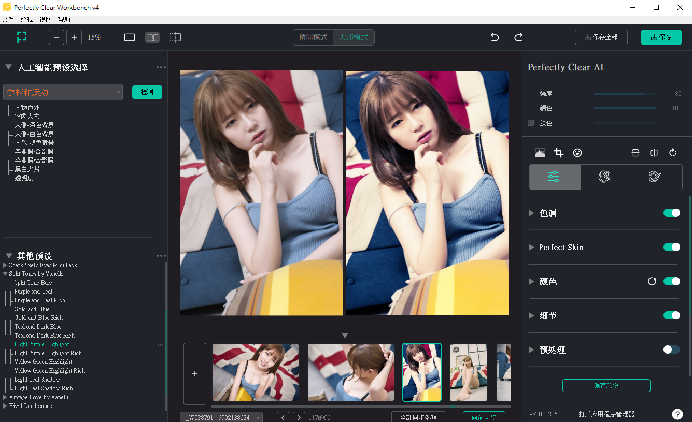Adjust the 强度 slider

click(624, 94)
